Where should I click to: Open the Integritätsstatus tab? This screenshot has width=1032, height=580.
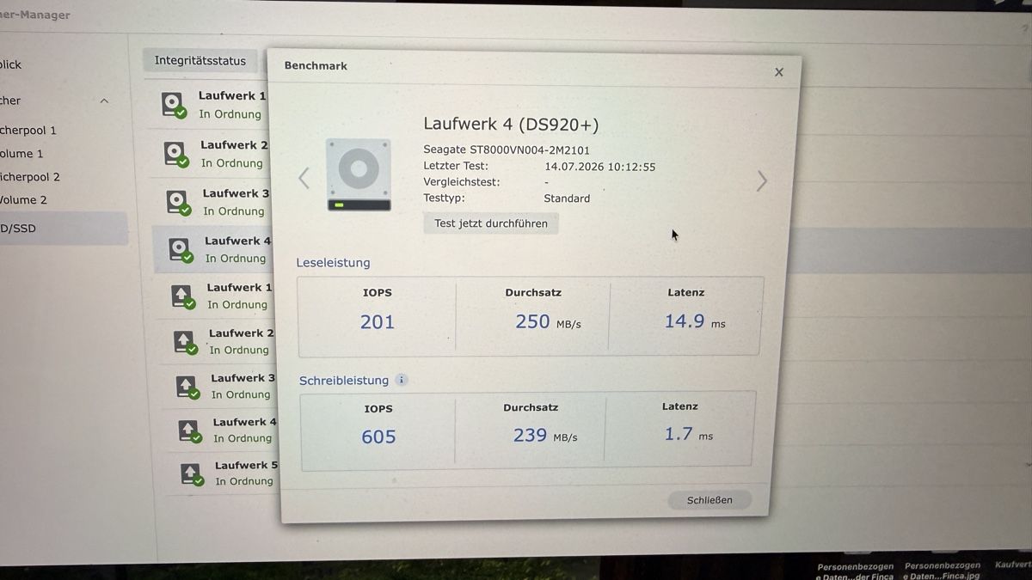click(200, 60)
